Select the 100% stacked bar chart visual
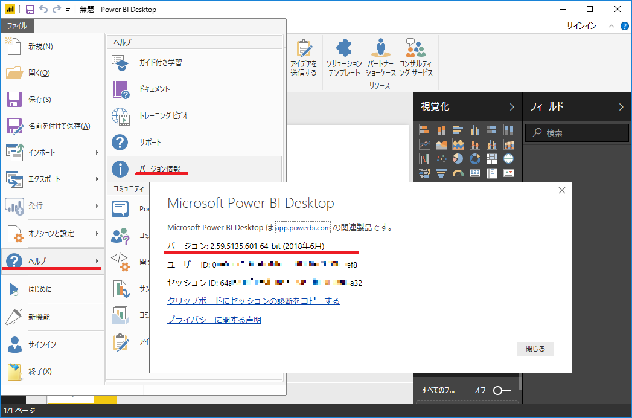This screenshot has width=632, height=418. (492, 130)
